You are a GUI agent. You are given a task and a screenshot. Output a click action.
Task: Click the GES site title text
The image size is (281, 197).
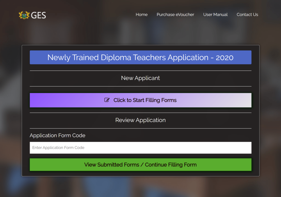pyautogui.click(x=38, y=15)
